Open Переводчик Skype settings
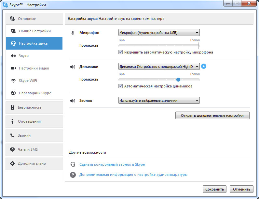Screen dimensions: 259x199 coord(34,93)
